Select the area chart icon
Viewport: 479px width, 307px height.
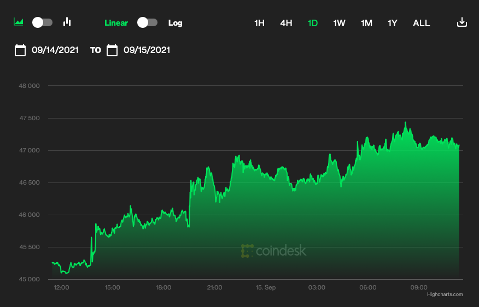[19, 22]
